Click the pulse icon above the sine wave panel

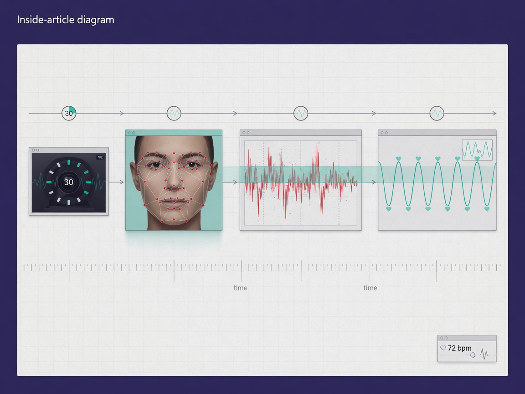click(437, 113)
